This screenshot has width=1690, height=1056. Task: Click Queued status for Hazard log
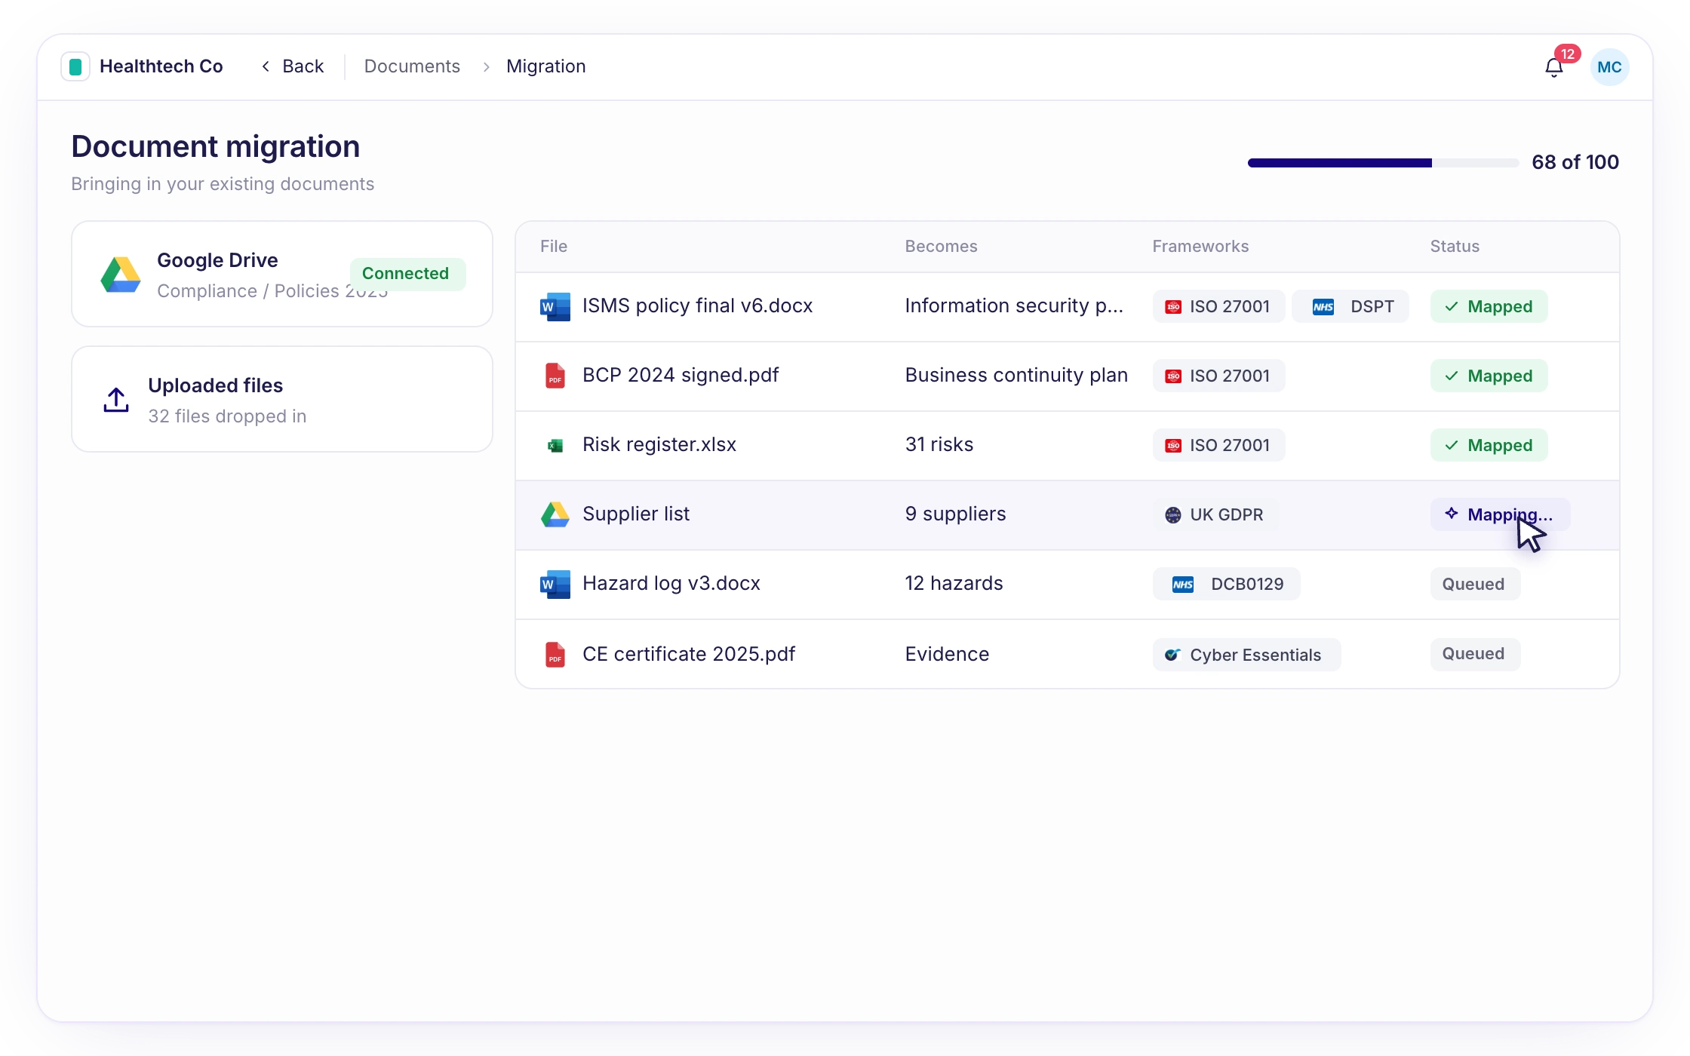click(x=1475, y=584)
